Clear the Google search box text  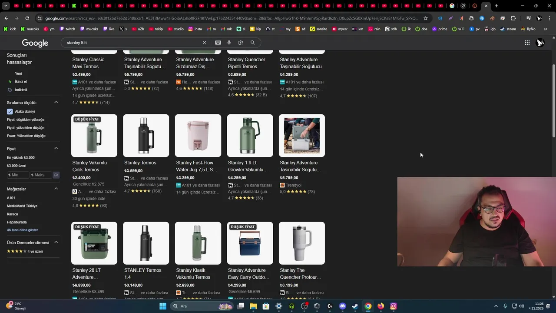204,43
